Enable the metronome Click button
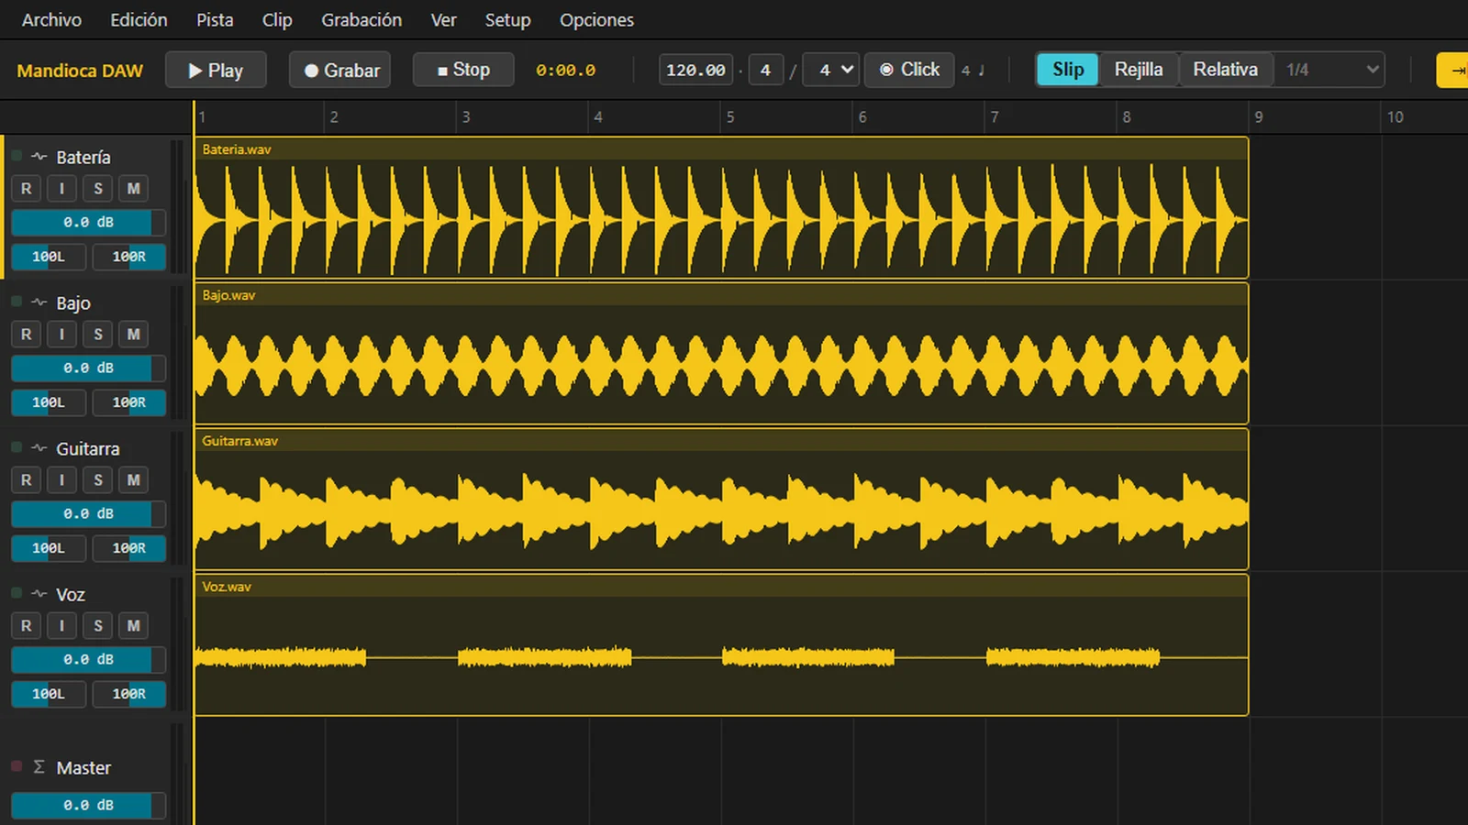The width and height of the screenshot is (1468, 825). click(909, 70)
